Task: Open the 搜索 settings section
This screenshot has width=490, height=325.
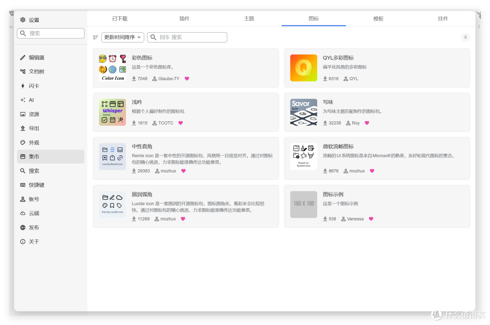Action: coord(50,171)
